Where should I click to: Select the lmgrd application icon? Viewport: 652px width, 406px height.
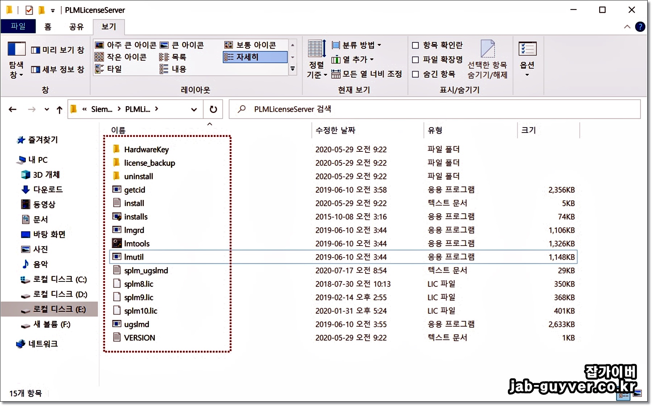pyautogui.click(x=117, y=230)
